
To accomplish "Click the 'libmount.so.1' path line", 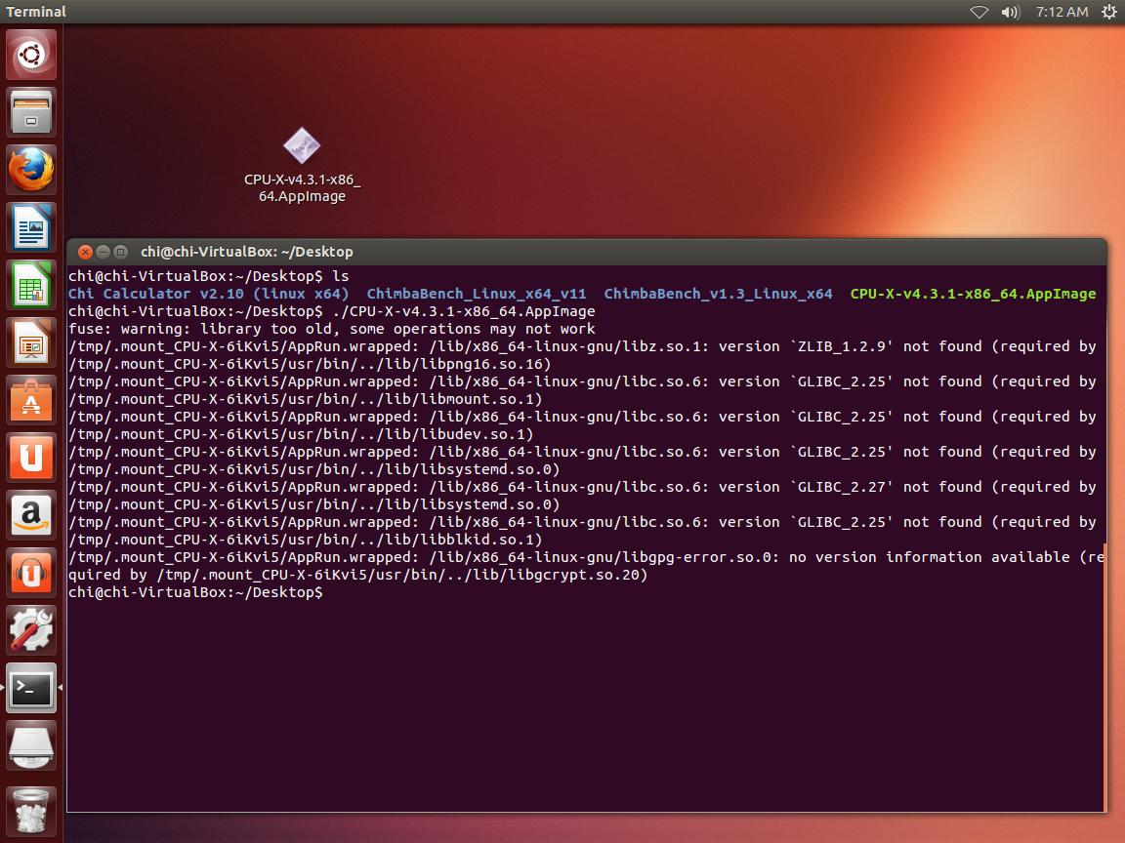I will coord(305,399).
